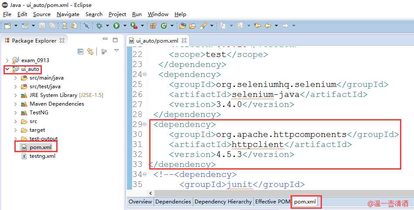The height and width of the screenshot is (210, 414).
Task: Click the Save All toolbar icon
Action: coord(52,26)
